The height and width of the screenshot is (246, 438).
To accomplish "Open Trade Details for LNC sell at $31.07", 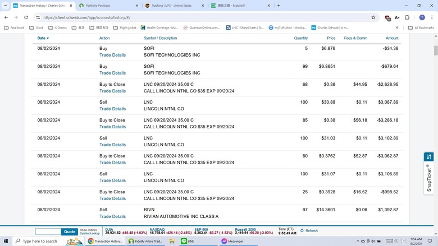I will point(112,180).
